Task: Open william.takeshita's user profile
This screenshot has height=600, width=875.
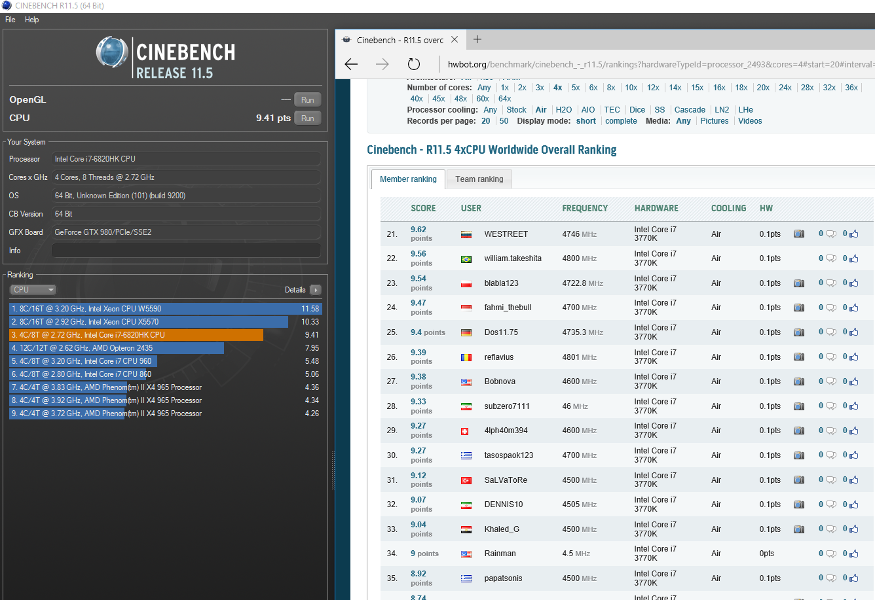Action: [x=513, y=258]
